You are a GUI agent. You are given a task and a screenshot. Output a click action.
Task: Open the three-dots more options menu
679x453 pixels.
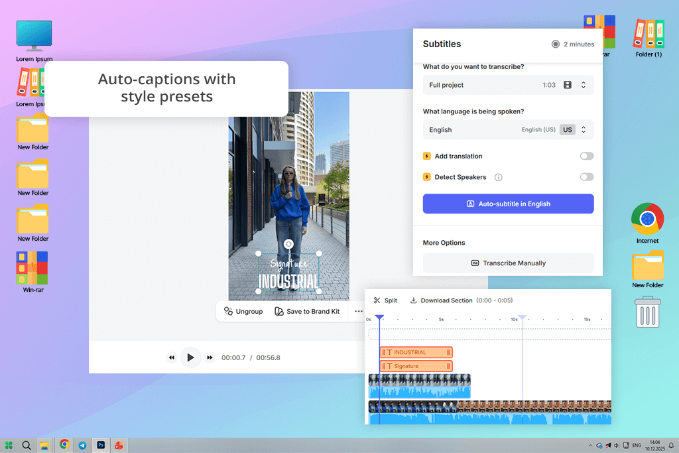359,311
